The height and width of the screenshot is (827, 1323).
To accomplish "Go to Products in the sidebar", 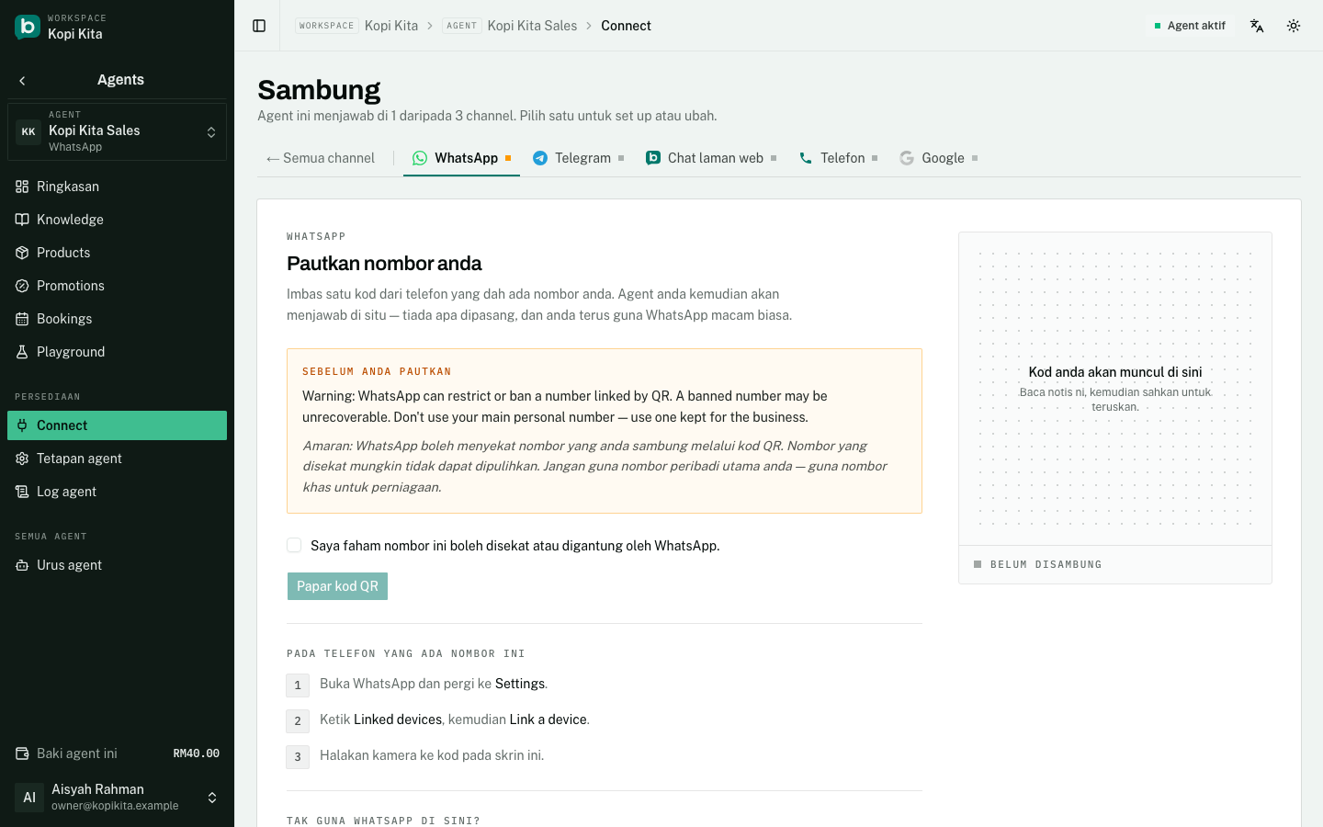I will click(x=117, y=253).
